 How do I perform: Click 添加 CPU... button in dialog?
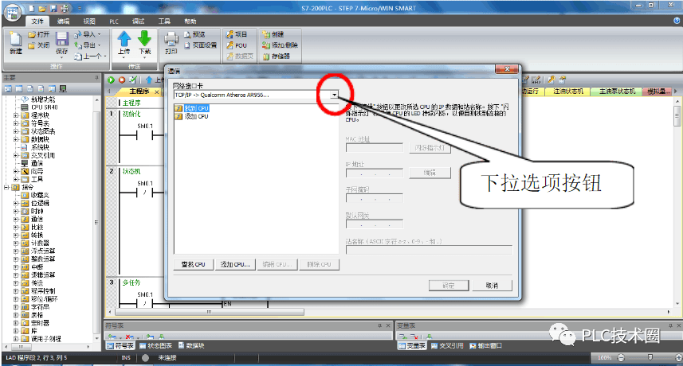[235, 264]
